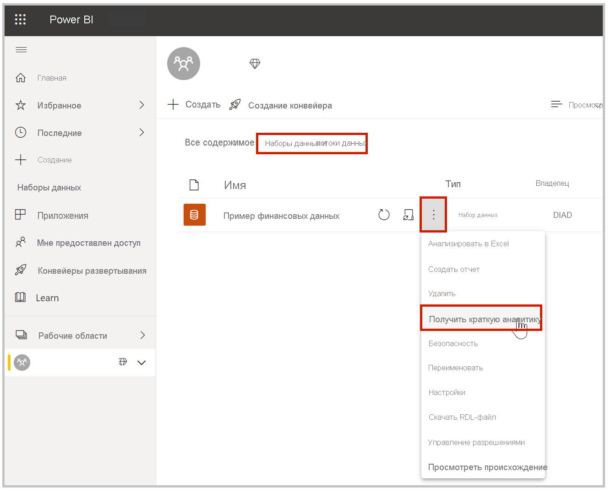This screenshot has width=611, height=493.
Task: Expand the current workspace dropdown chevron
Action: point(142,363)
